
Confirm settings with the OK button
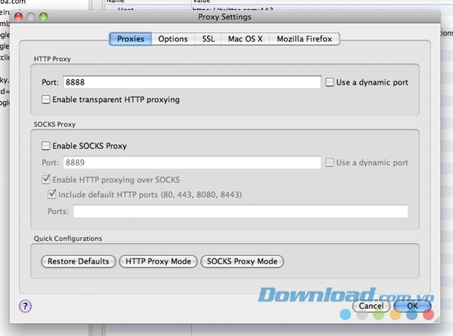coord(412,306)
